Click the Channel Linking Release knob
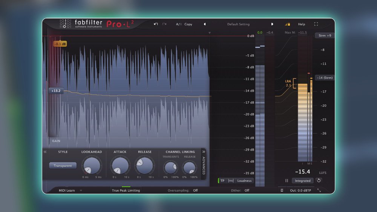The height and width of the screenshot is (212, 377). 189,167
